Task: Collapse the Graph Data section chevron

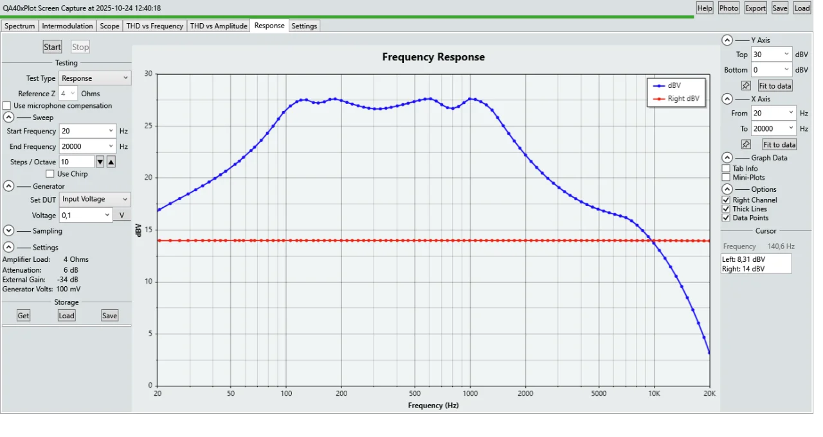Action: pos(727,158)
